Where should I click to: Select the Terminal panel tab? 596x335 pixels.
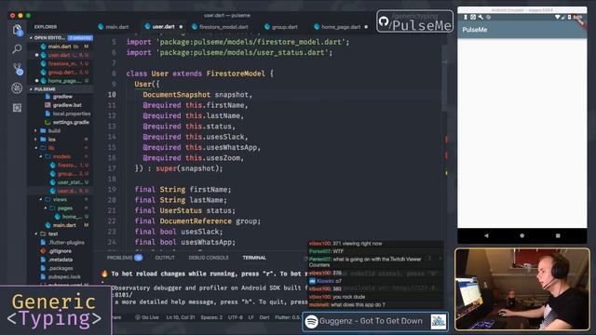[x=254, y=258]
